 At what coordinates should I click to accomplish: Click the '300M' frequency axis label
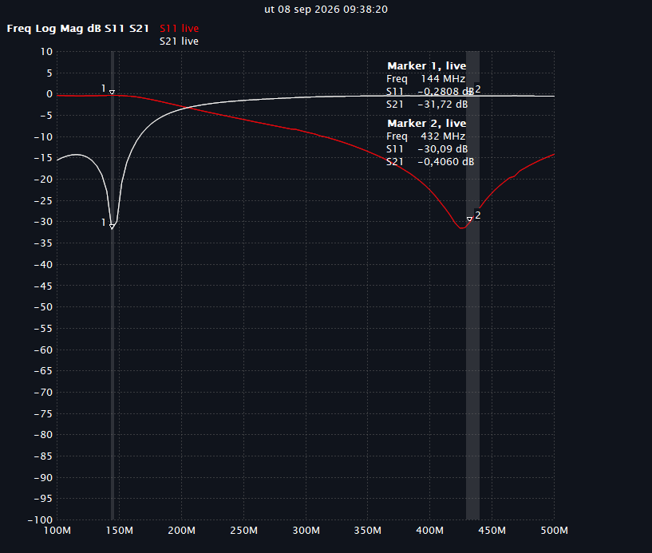306,531
